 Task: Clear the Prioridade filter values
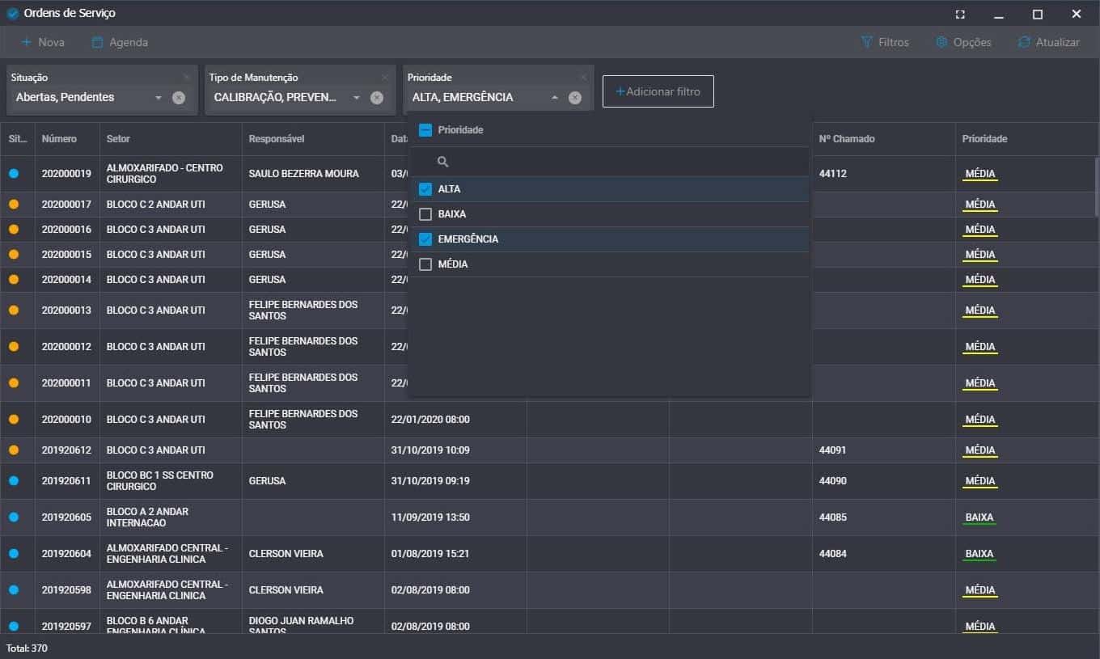coord(575,98)
